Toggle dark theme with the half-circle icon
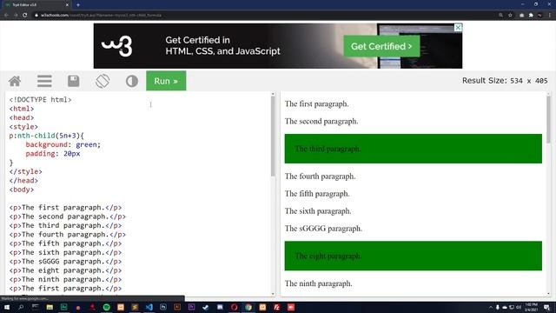The width and height of the screenshot is (556, 313). (131, 81)
